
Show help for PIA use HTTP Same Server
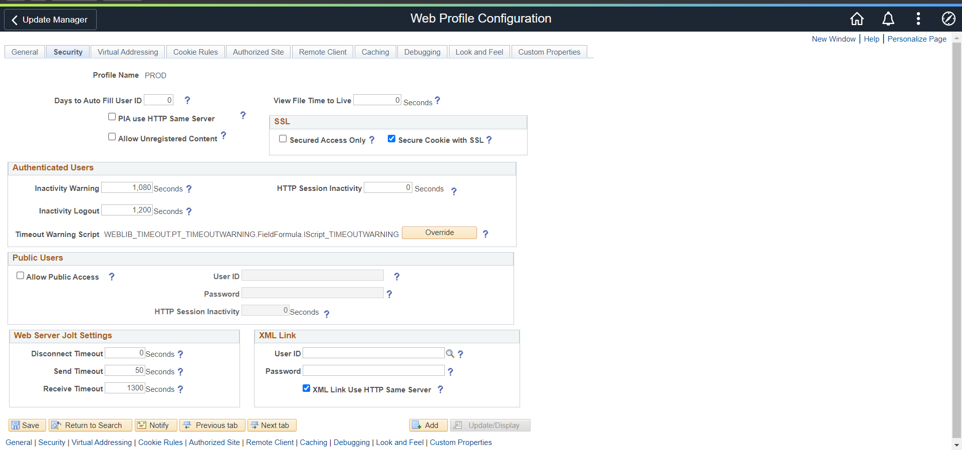pyautogui.click(x=243, y=115)
